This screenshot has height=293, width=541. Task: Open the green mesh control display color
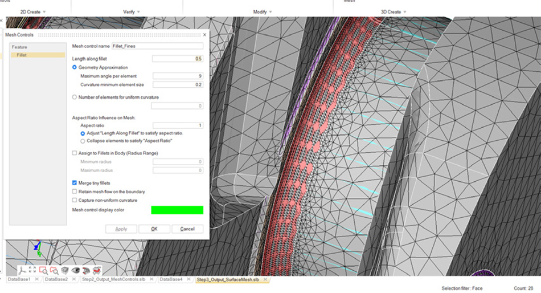click(x=177, y=210)
